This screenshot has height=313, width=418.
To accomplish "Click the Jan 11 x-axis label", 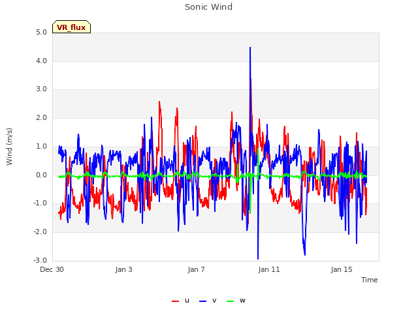I will tap(269, 269).
